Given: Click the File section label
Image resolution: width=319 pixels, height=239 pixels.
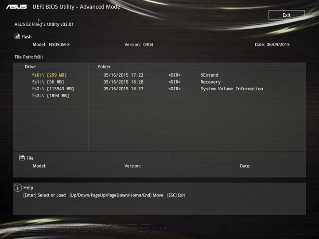Looking at the screenshot, I should (30, 158).
